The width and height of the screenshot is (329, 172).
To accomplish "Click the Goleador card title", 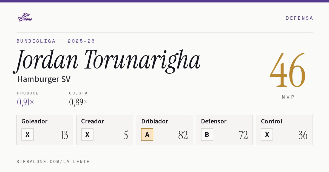I will [x=35, y=121].
